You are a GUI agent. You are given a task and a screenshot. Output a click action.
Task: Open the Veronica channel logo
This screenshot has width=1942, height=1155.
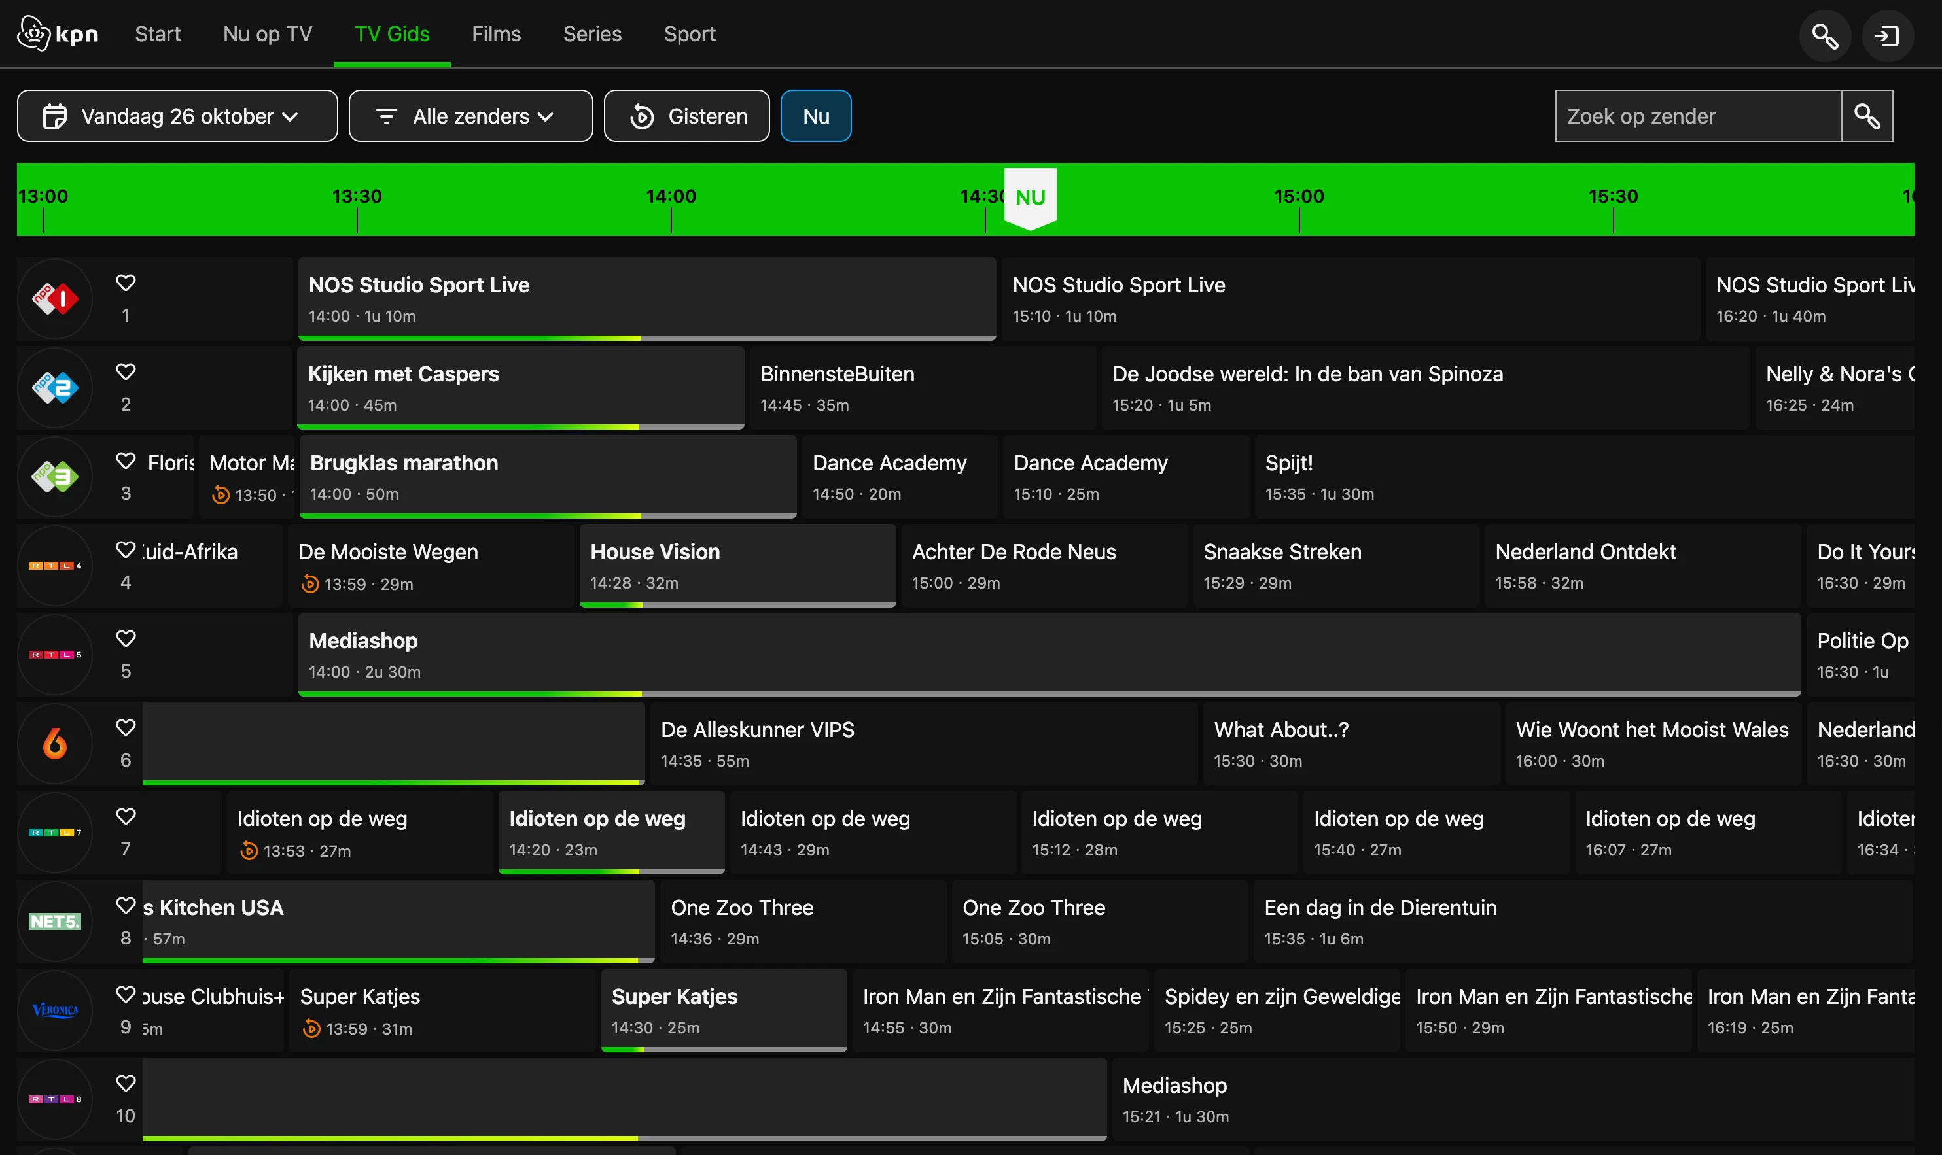[x=54, y=1010]
